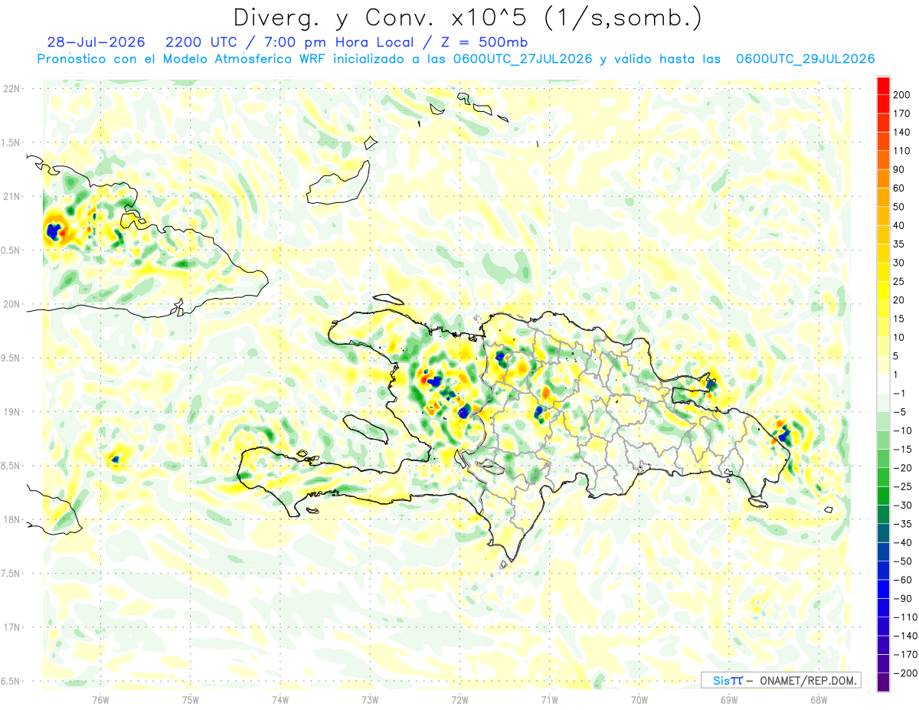Click latitude label '22N'
The image size is (919, 710).
click(11, 89)
